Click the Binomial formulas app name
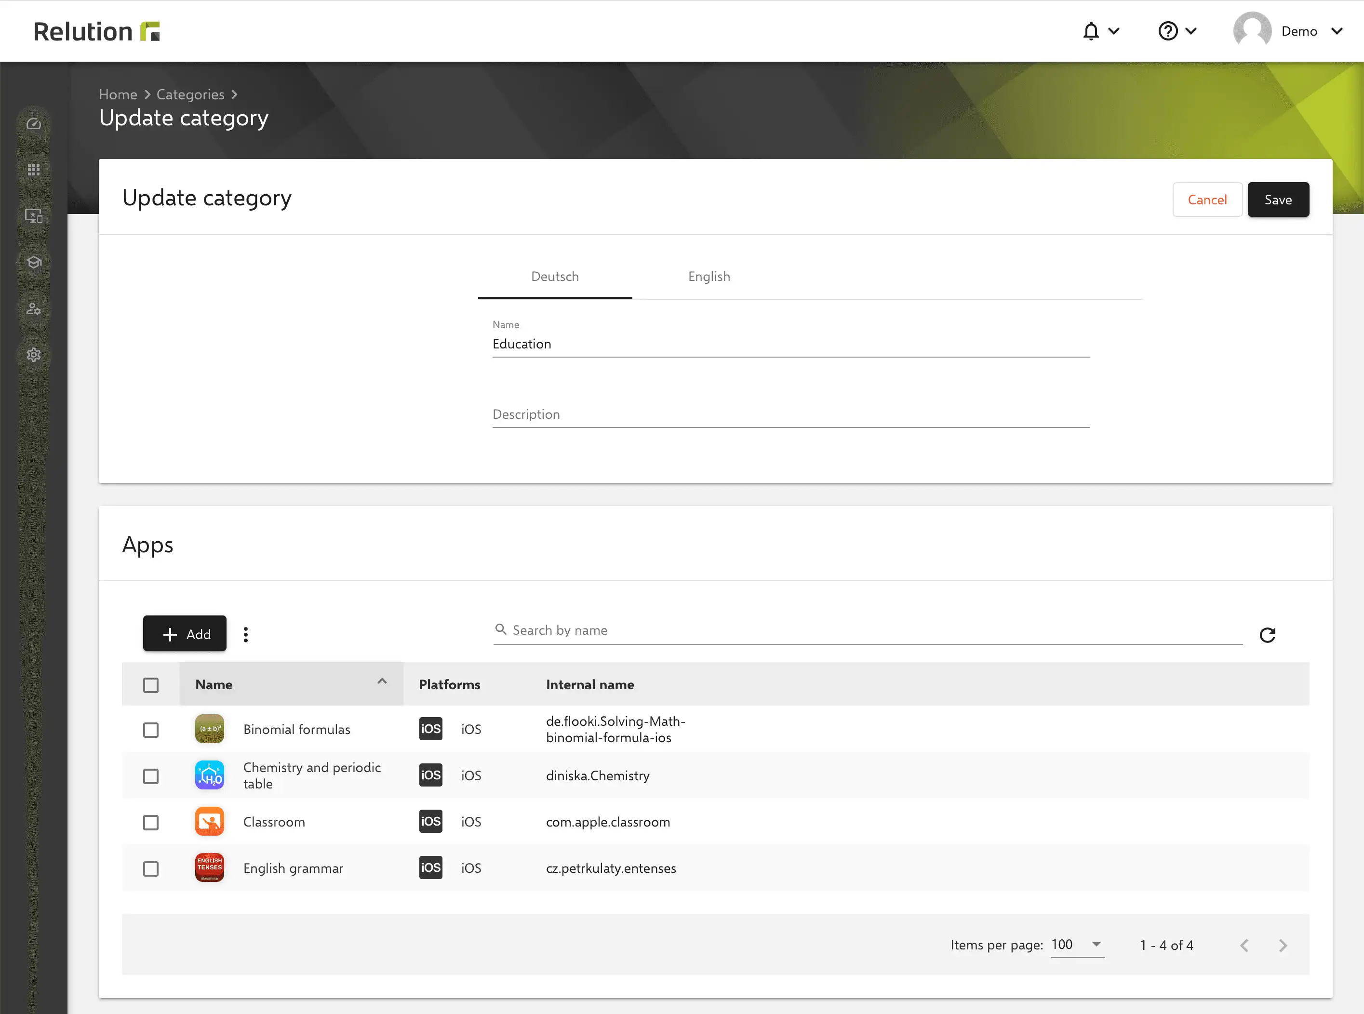 [x=296, y=729]
